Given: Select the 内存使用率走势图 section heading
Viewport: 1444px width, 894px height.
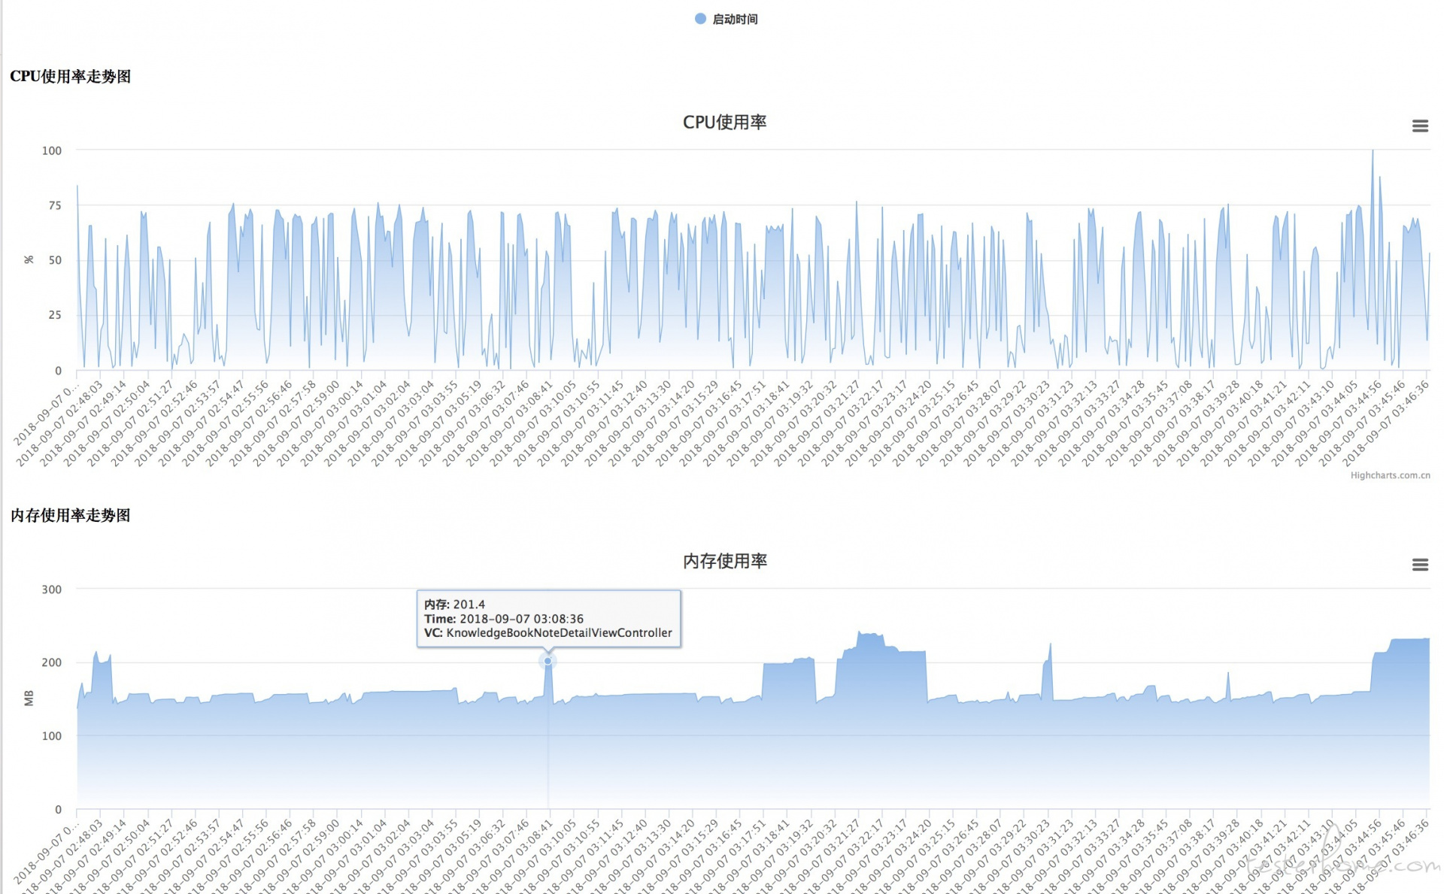Looking at the screenshot, I should [71, 516].
